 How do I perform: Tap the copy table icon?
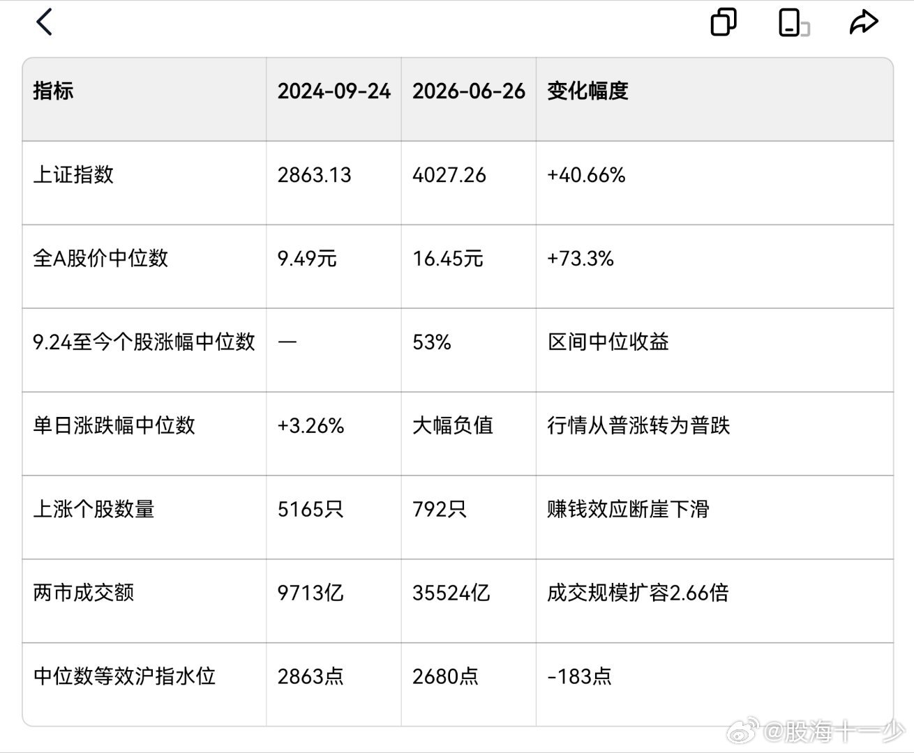coord(724,22)
